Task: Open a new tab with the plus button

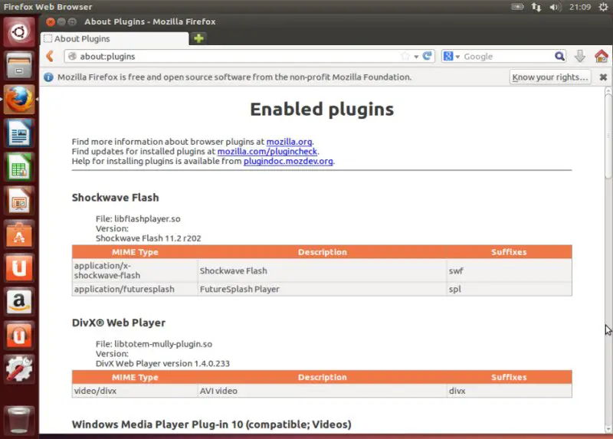Action: [198, 38]
